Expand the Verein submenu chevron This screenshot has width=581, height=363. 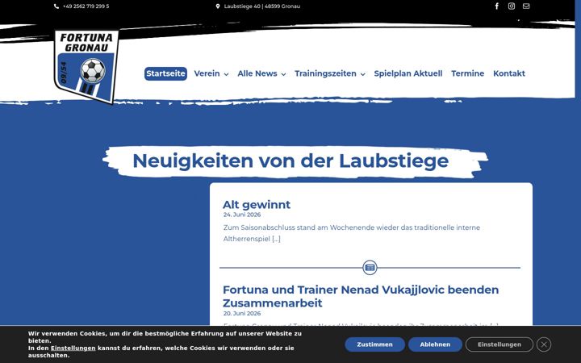[x=226, y=74]
